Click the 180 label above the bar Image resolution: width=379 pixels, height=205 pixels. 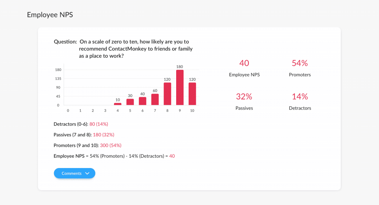(x=180, y=67)
